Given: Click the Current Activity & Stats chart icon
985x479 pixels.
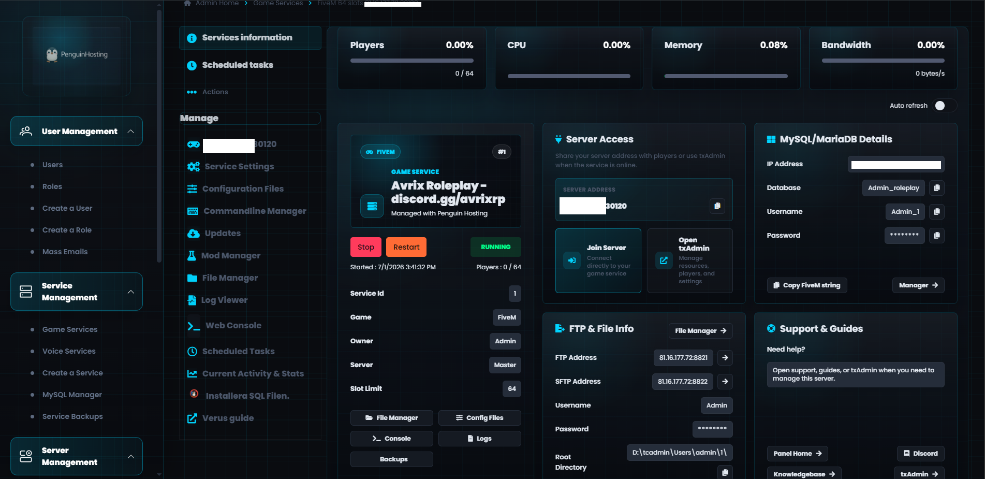Looking at the screenshot, I should tap(192, 374).
